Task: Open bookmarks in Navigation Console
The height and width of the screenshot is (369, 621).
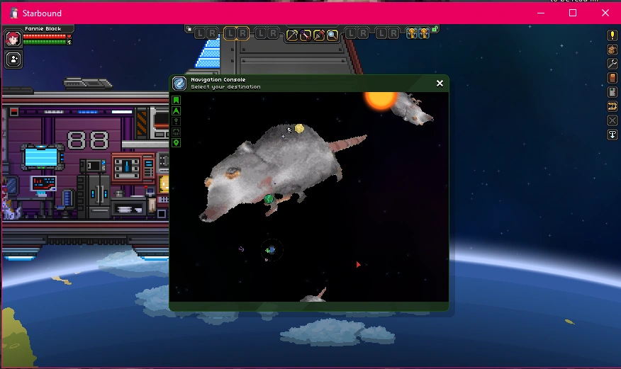Action: tap(177, 101)
